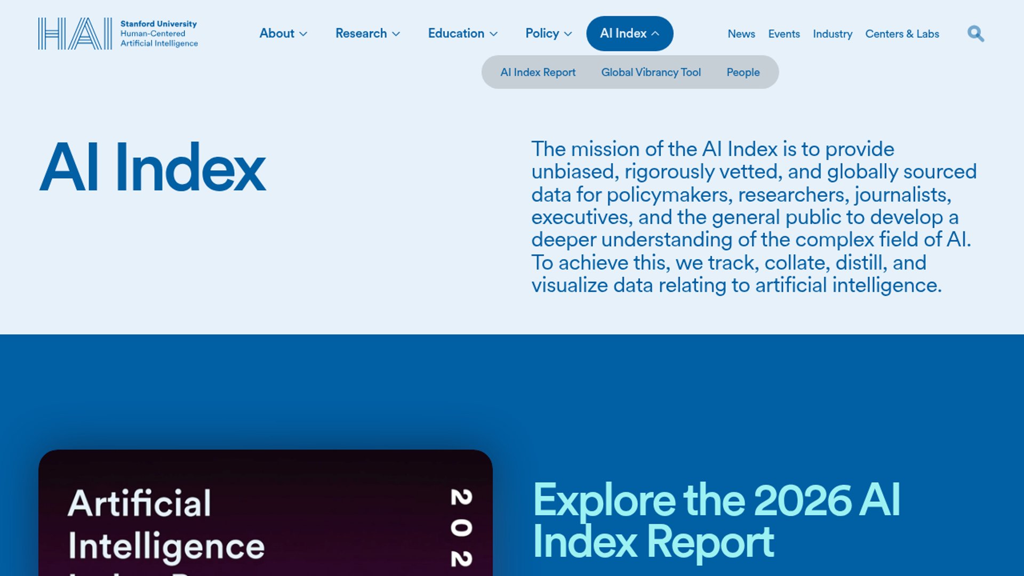
Task: Click the search magnifier icon
Action: point(975,34)
